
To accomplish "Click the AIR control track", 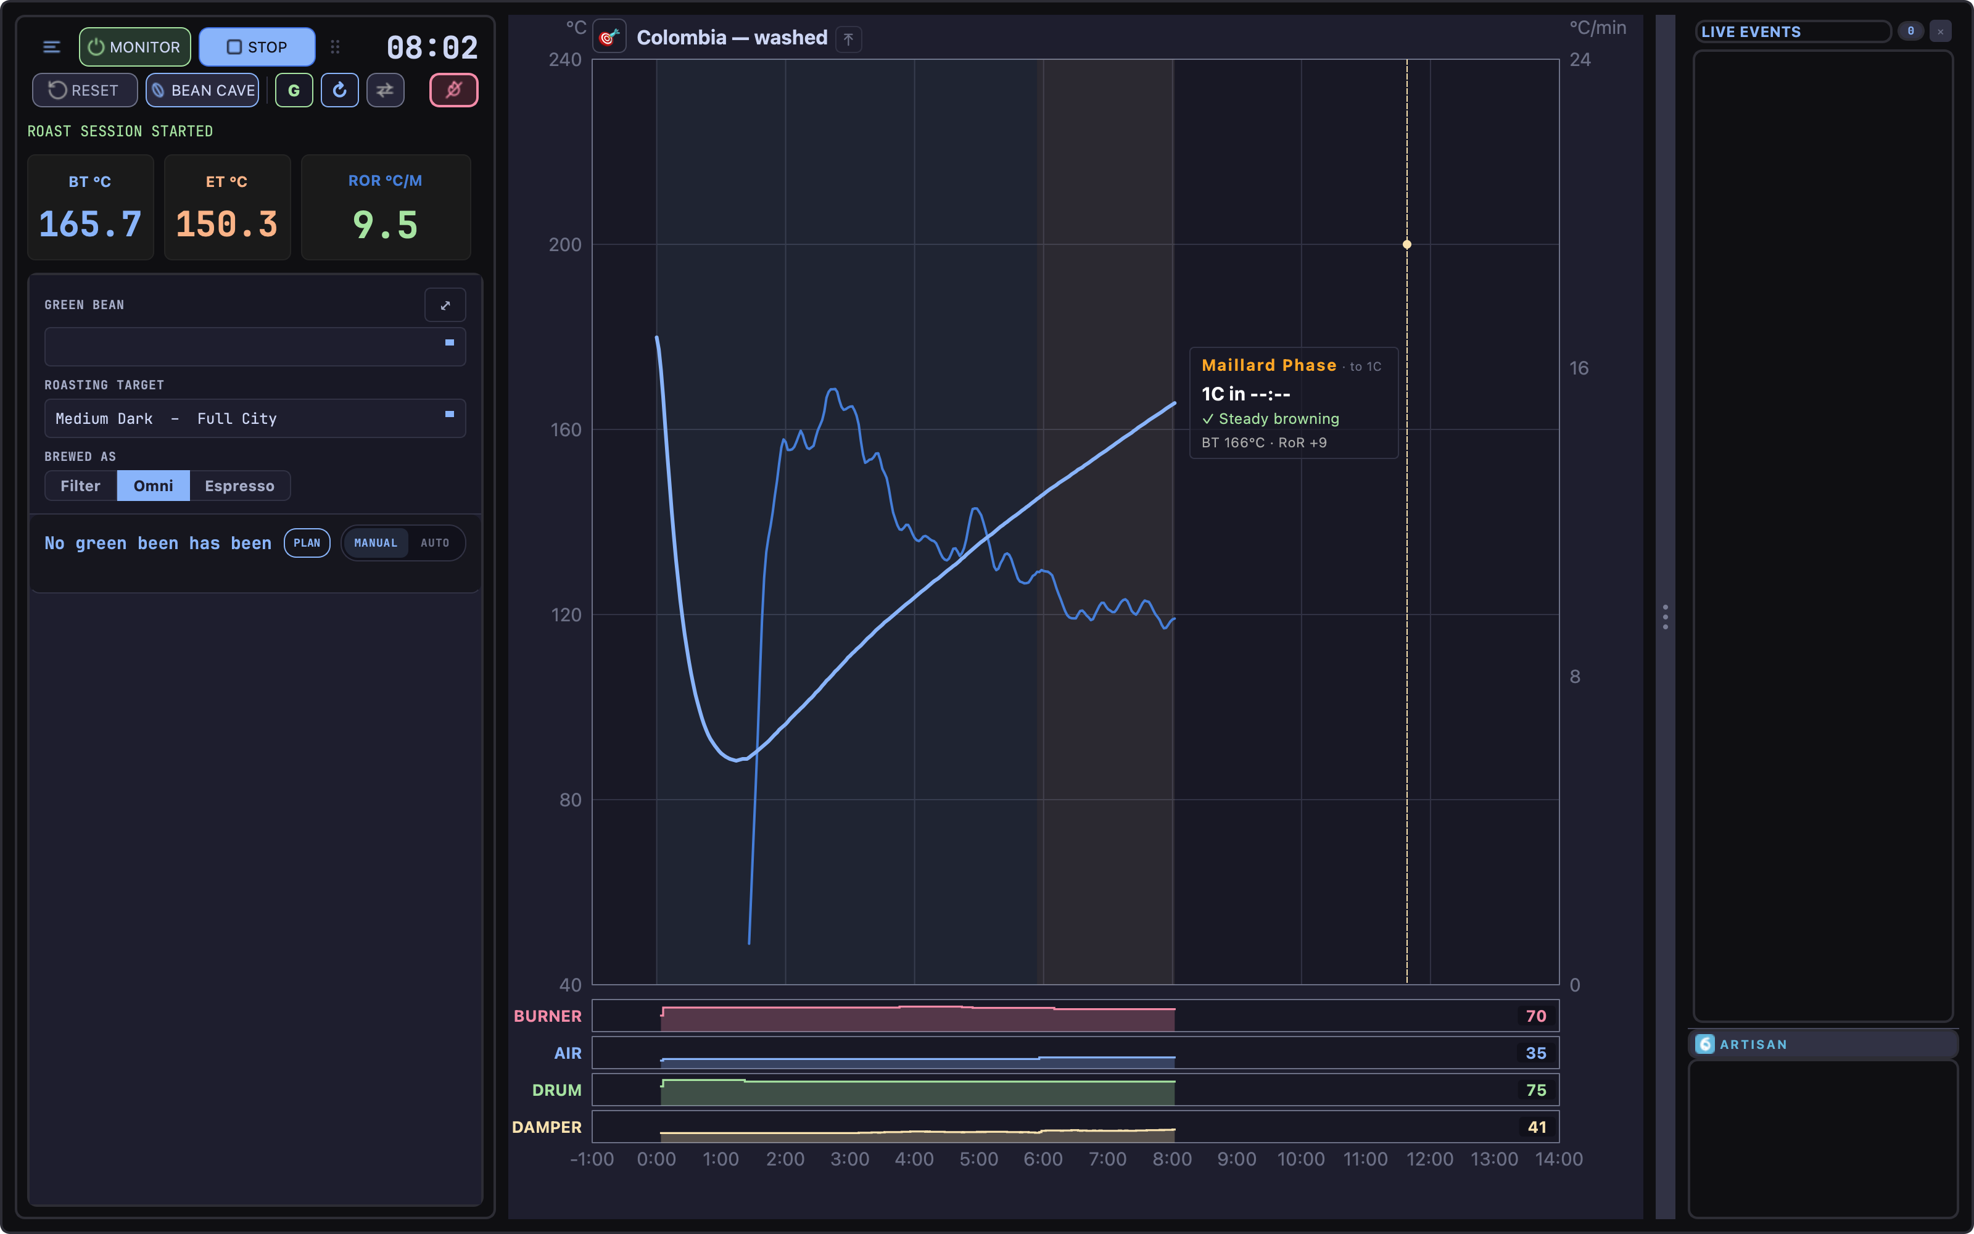I will tap(1075, 1053).
